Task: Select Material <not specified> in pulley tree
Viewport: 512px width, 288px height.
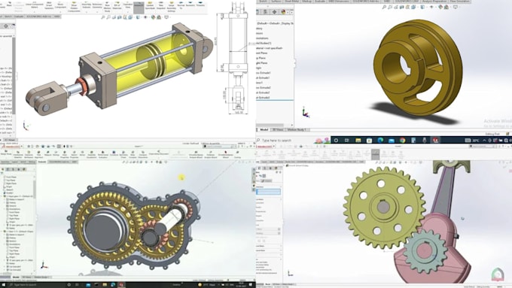Action: coord(270,48)
